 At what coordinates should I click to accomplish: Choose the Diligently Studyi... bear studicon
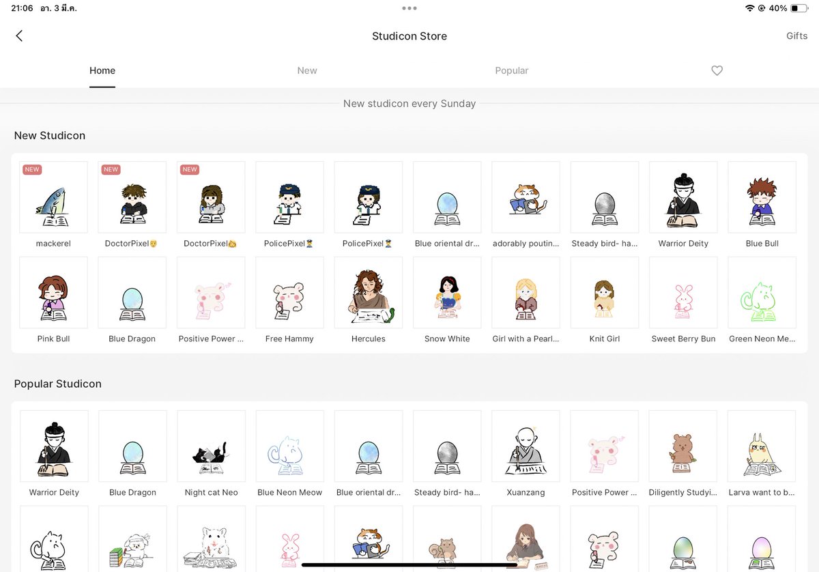point(683,446)
